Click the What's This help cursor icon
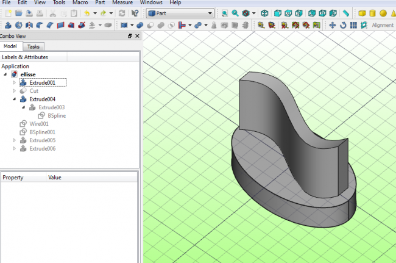 pyautogui.click(x=134, y=13)
